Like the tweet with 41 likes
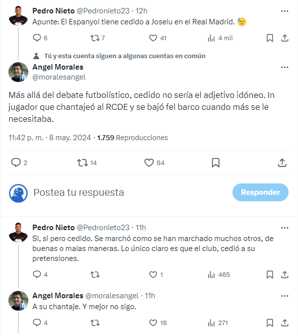This screenshot has width=298, height=336. [x=152, y=38]
